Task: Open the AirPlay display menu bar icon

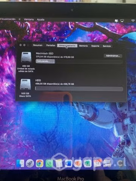Action: point(122,21)
